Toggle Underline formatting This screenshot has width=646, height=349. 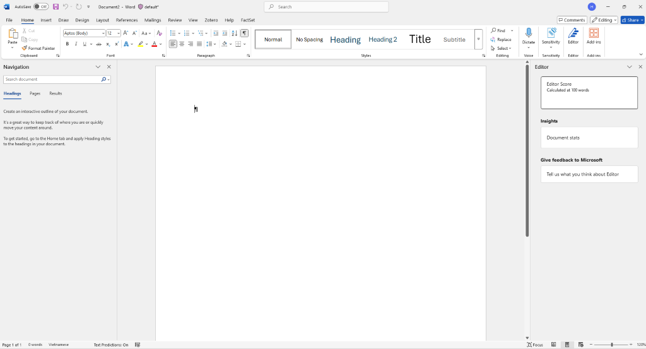pos(85,44)
